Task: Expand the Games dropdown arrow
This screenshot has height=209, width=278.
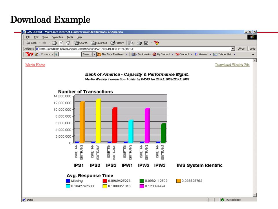Action: (x=211, y=54)
